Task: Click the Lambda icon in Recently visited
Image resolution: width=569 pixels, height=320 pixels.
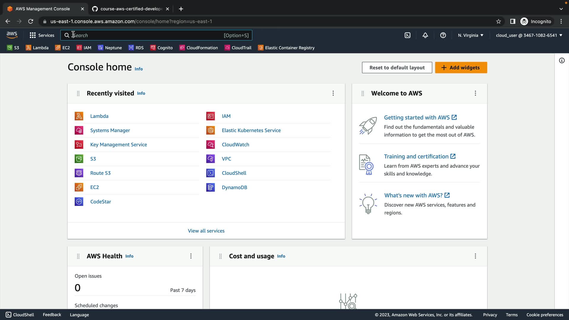Action: coord(79,116)
